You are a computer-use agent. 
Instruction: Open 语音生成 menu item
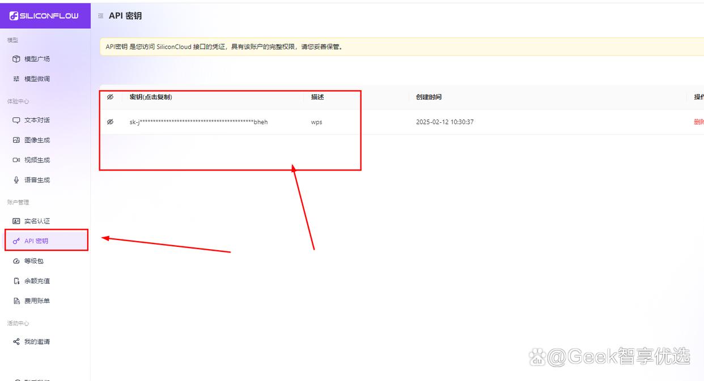click(45, 180)
